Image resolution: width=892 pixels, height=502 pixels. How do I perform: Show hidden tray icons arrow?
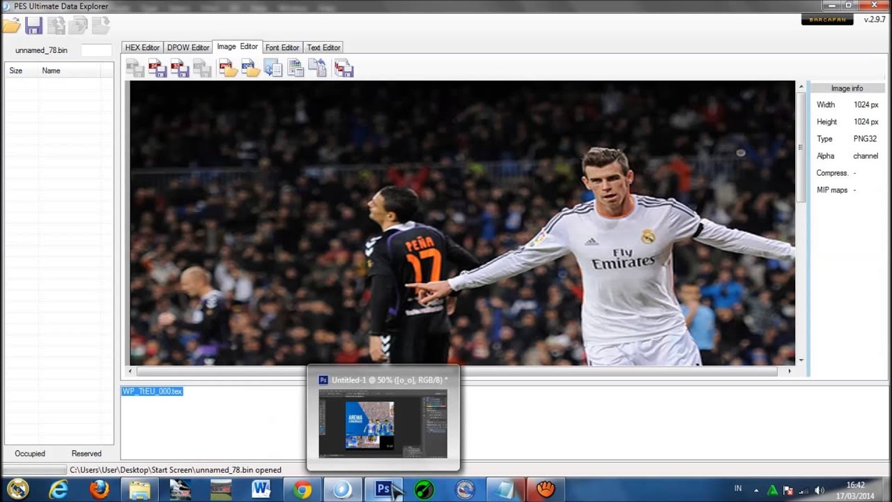(757, 490)
